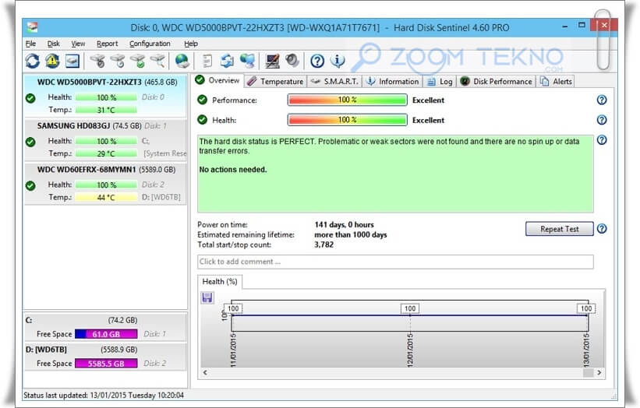
Task: Click the 'more than 1000 days' lifetime value
Action: [351, 235]
